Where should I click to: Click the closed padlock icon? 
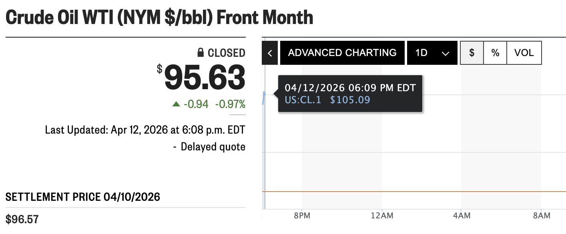200,52
